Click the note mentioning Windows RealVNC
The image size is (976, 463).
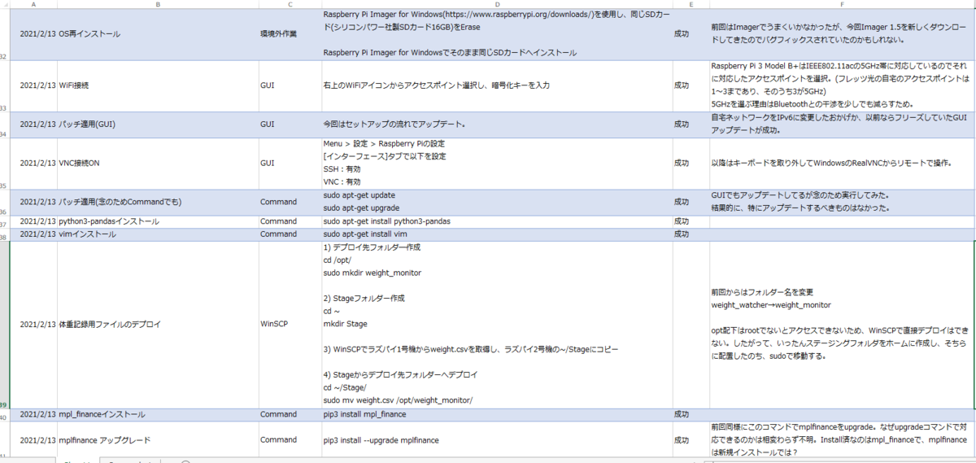pos(843,164)
